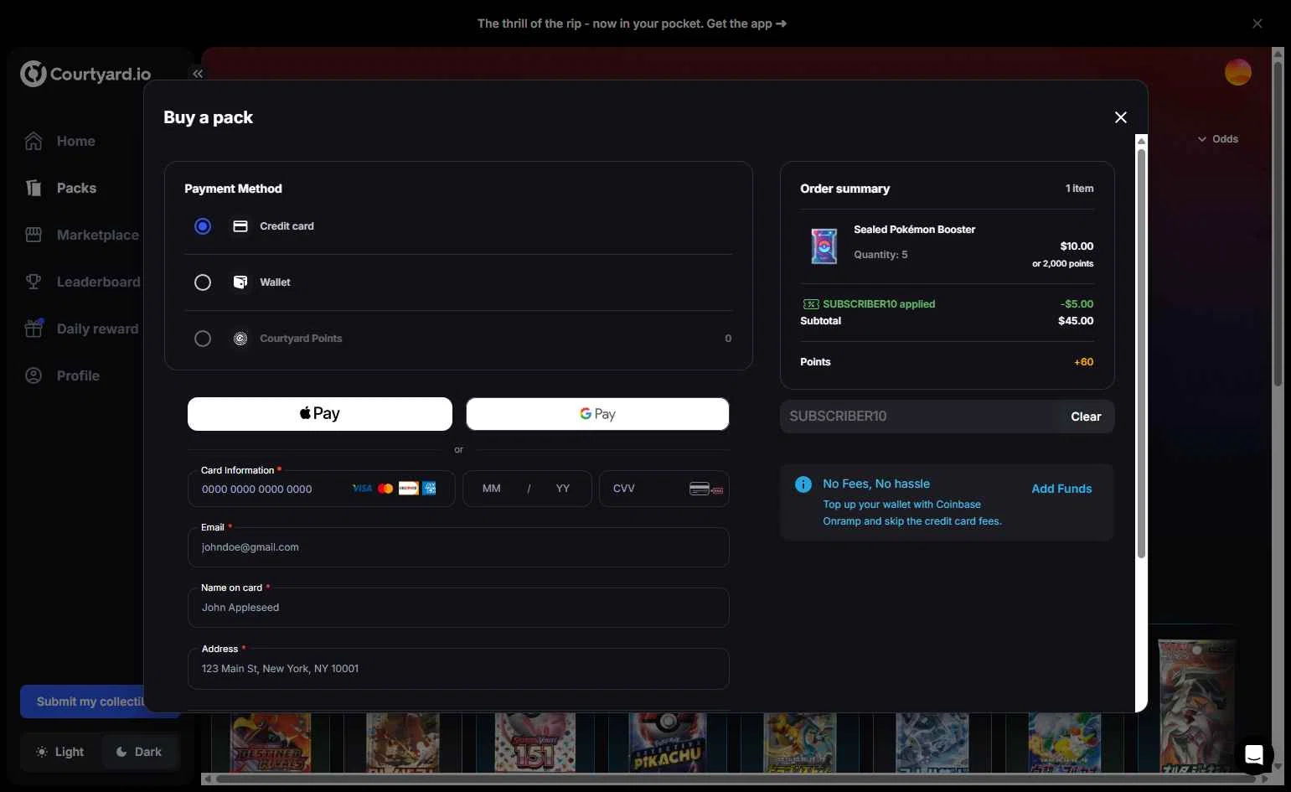Switch to Light theme
Viewport: 1291px width, 792px height.
tap(60, 752)
